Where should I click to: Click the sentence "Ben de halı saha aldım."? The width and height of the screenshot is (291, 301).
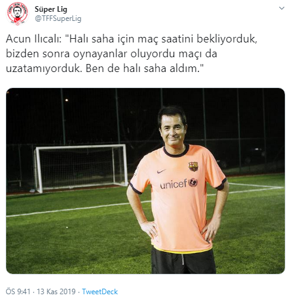[x=143, y=68]
